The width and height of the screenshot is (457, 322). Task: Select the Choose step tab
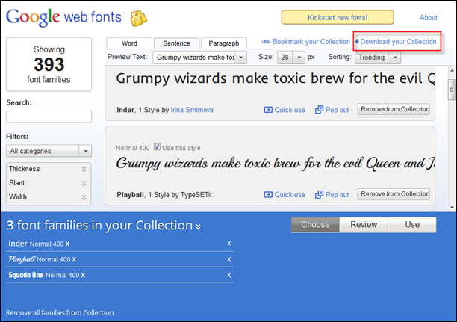click(x=315, y=225)
